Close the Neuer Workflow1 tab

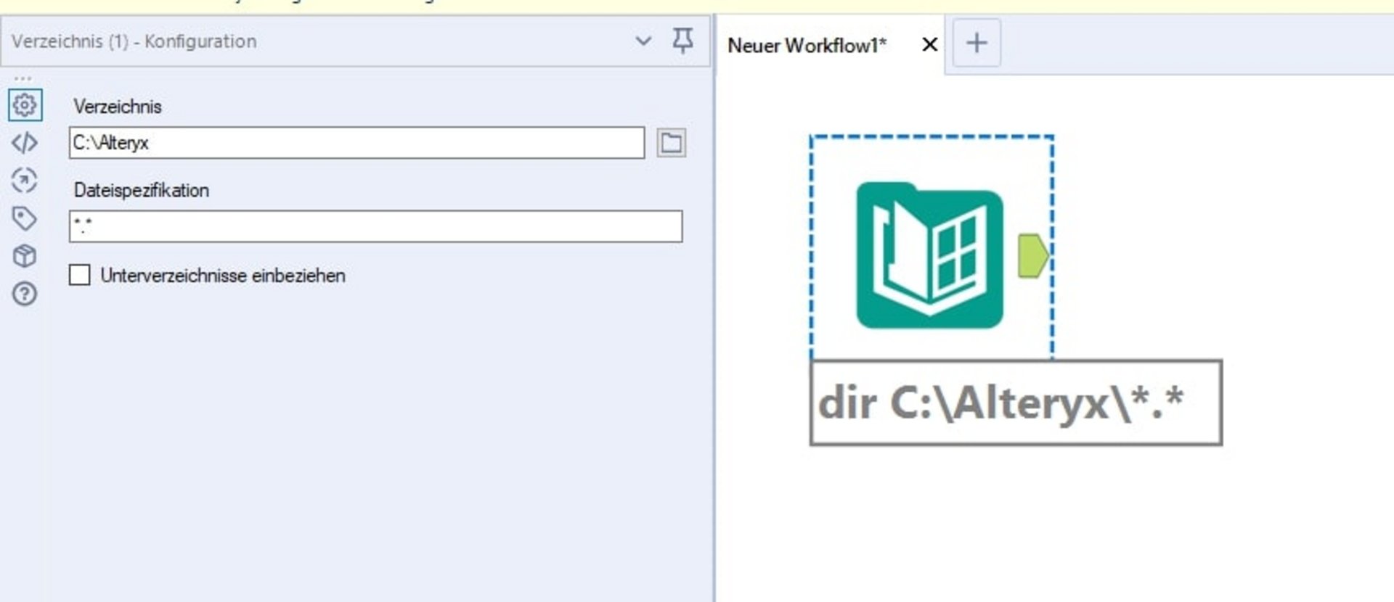(x=929, y=45)
